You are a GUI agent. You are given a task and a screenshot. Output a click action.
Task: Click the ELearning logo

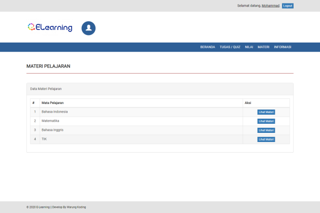click(x=50, y=27)
